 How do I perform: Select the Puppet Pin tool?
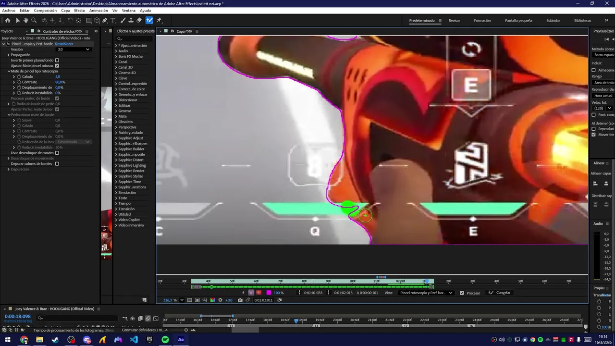[159, 20]
